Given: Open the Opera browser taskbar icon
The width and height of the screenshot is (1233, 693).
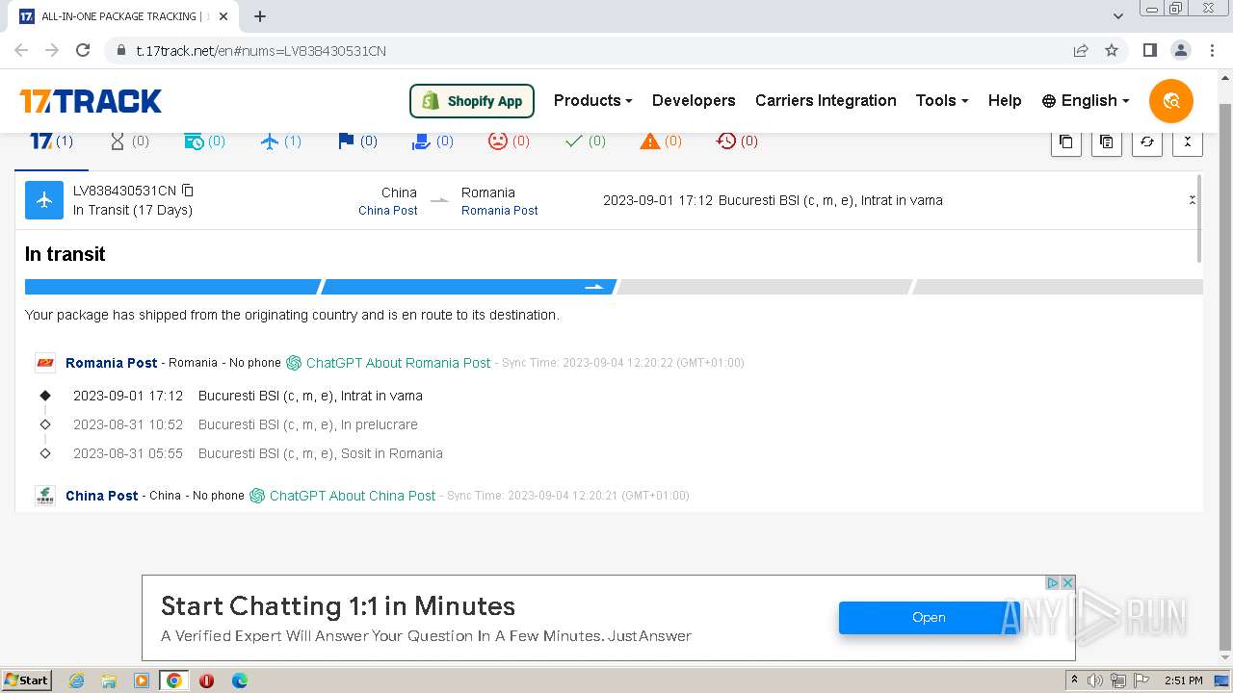Looking at the screenshot, I should click(206, 680).
